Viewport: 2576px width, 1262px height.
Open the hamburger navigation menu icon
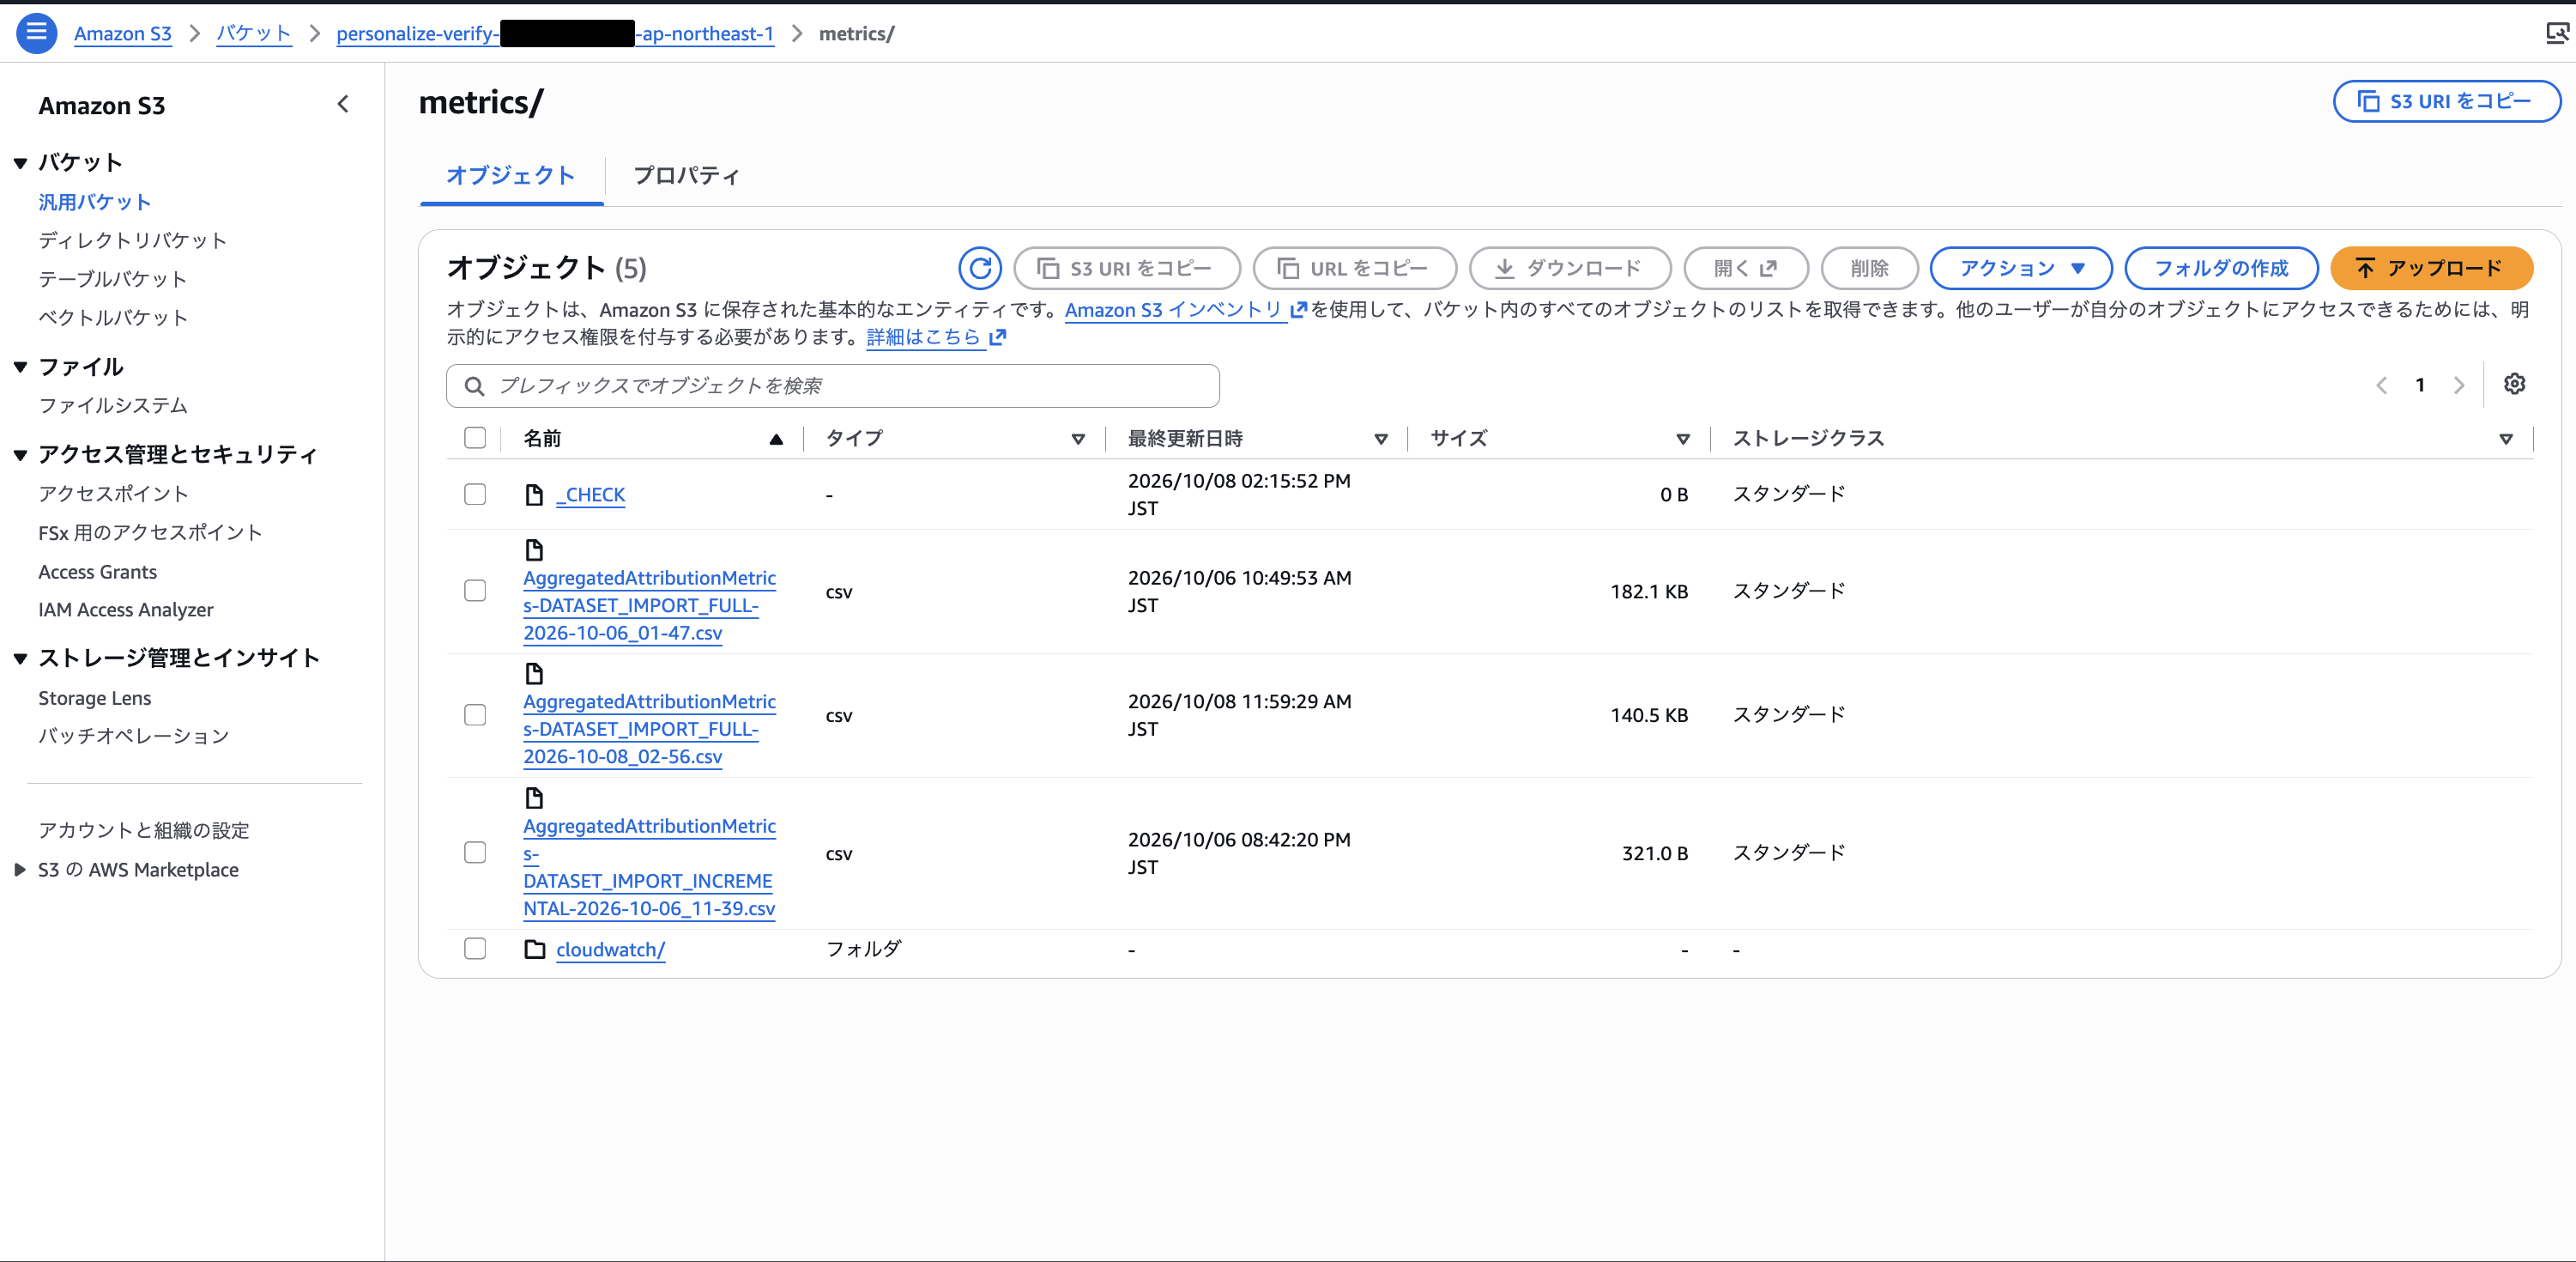click(36, 33)
